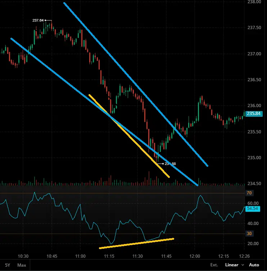Click the 238.00 price axis label
This screenshot has height=271, width=267.
coord(254,2)
